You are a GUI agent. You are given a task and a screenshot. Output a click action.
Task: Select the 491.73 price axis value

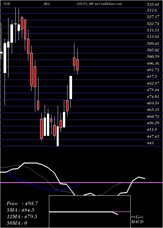(153, 70)
